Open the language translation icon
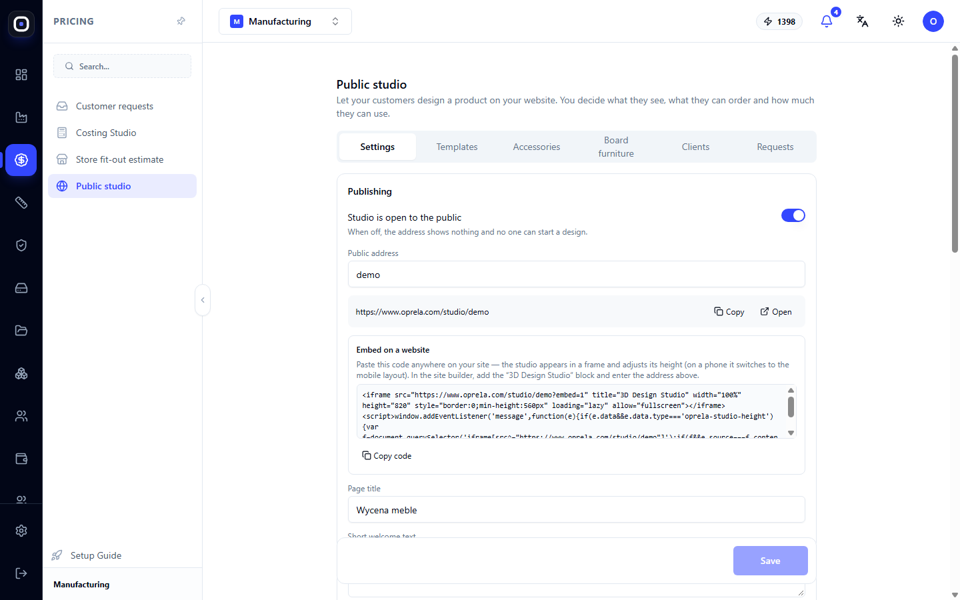Viewport: 960px width, 600px height. tap(863, 21)
